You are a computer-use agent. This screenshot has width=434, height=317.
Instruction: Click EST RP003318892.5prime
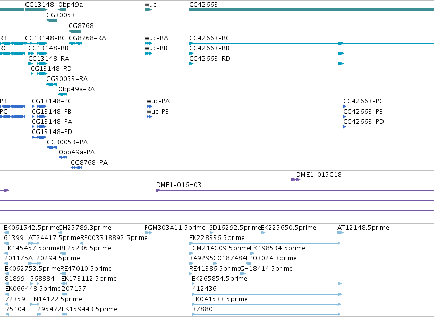(x=114, y=238)
